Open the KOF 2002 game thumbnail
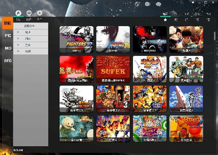 pos(150,39)
